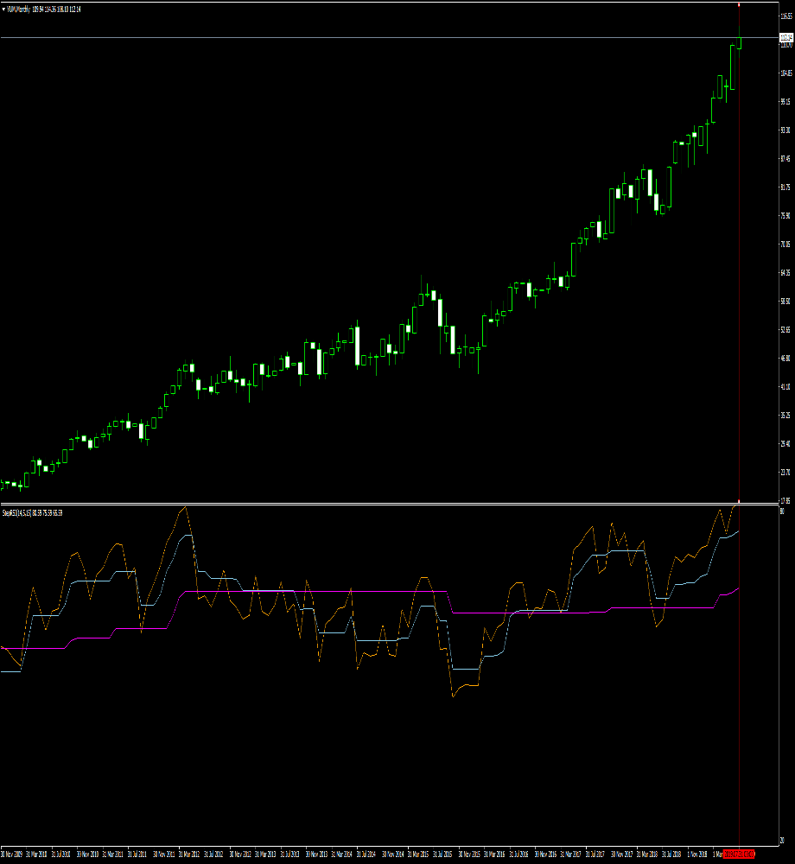Image resolution: width=795 pixels, height=864 pixels.
Task: Click the red highlighted date on time axis
Action: pyautogui.click(x=739, y=854)
